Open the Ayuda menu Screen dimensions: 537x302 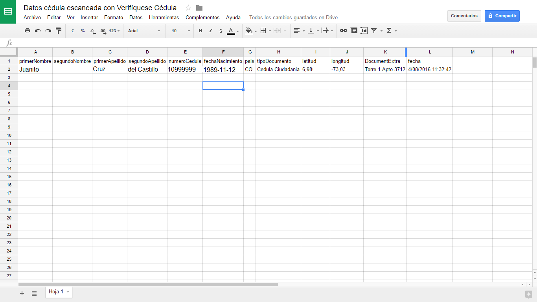pyautogui.click(x=233, y=17)
